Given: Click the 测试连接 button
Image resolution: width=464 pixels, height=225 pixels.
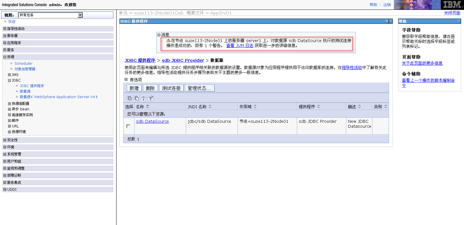Looking at the screenshot, I should pos(171,88).
